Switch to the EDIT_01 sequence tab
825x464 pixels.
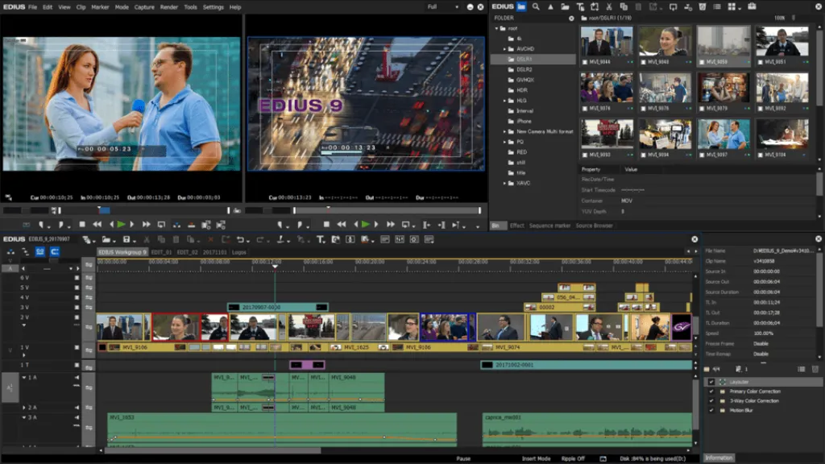point(161,252)
